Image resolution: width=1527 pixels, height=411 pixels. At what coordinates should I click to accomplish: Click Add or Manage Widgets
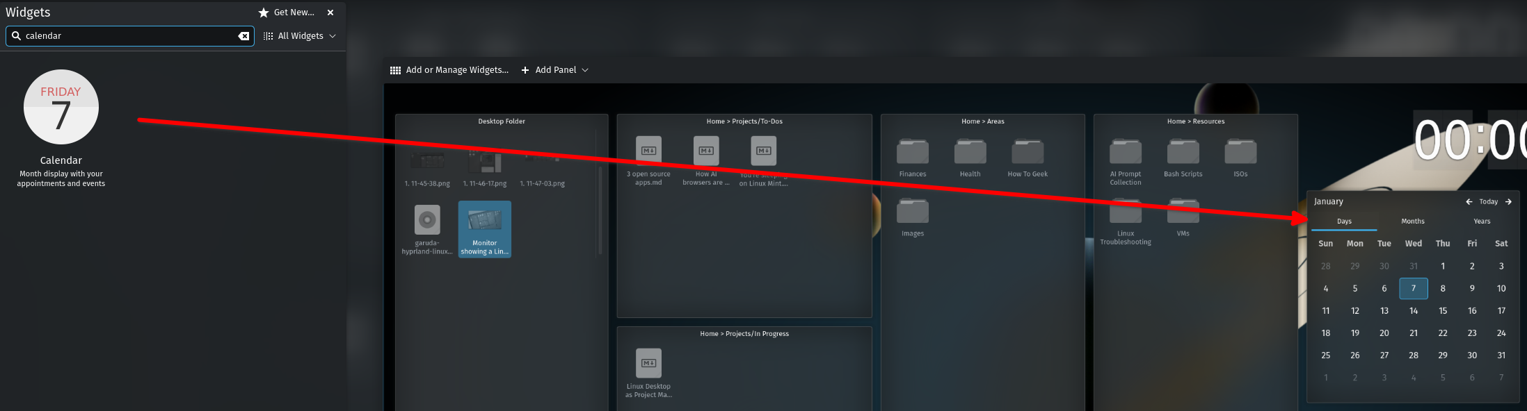(x=449, y=70)
